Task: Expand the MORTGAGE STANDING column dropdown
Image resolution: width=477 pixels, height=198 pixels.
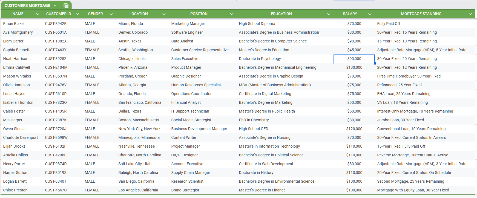Action: click(x=470, y=14)
